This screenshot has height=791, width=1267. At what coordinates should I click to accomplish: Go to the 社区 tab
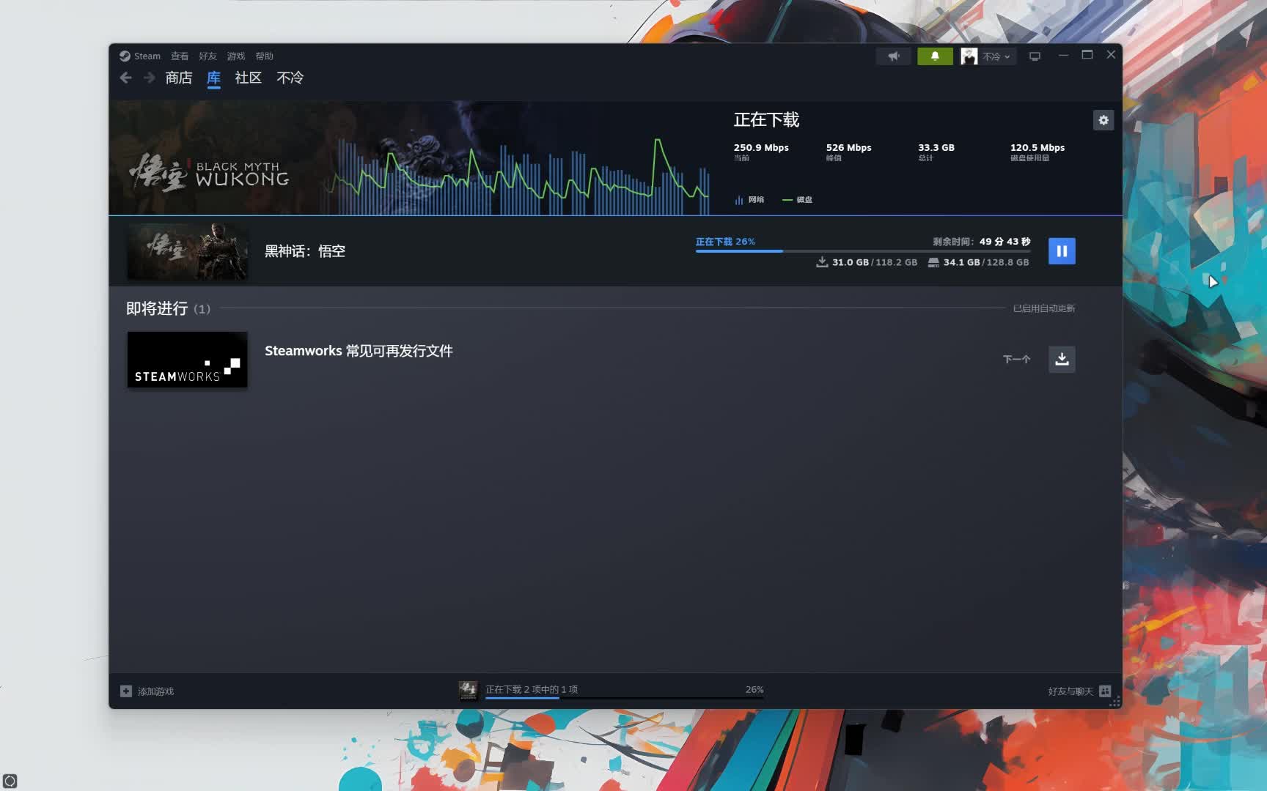click(x=248, y=78)
